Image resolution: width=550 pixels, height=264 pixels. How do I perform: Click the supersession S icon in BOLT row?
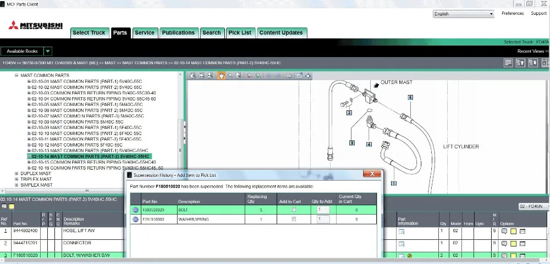coord(409,256)
